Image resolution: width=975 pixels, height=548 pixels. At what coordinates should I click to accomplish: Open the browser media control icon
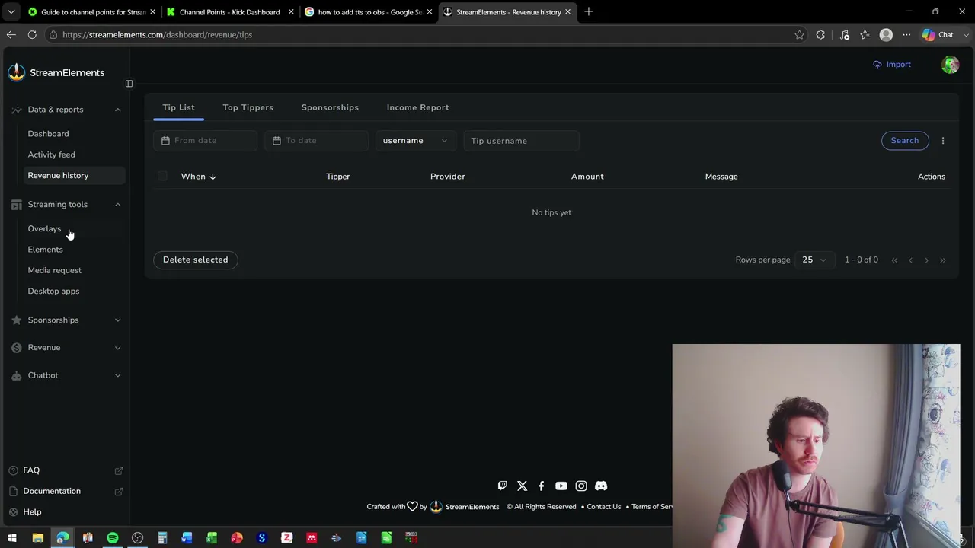point(844,35)
